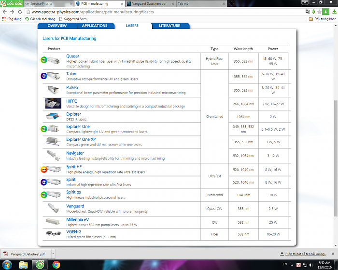
Task: Open the Windows Start menu
Action: click(7, 265)
